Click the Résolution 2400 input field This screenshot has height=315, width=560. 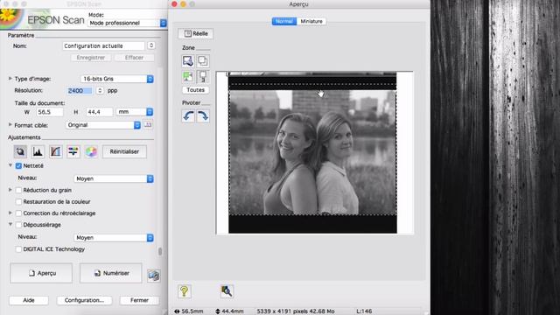80,91
